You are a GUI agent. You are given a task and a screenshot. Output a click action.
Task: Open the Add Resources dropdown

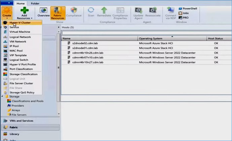point(25,13)
